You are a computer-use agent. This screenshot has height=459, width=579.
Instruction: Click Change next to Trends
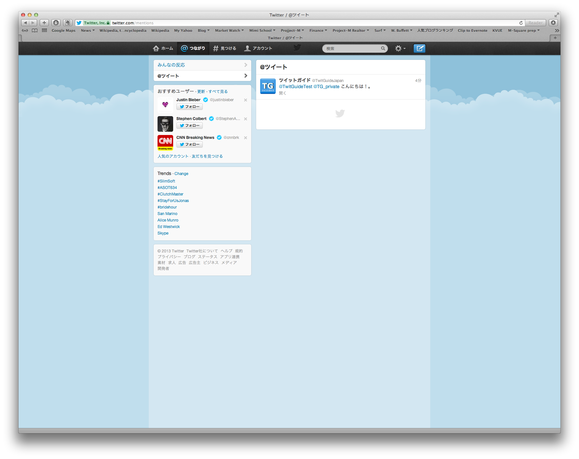[x=181, y=174]
